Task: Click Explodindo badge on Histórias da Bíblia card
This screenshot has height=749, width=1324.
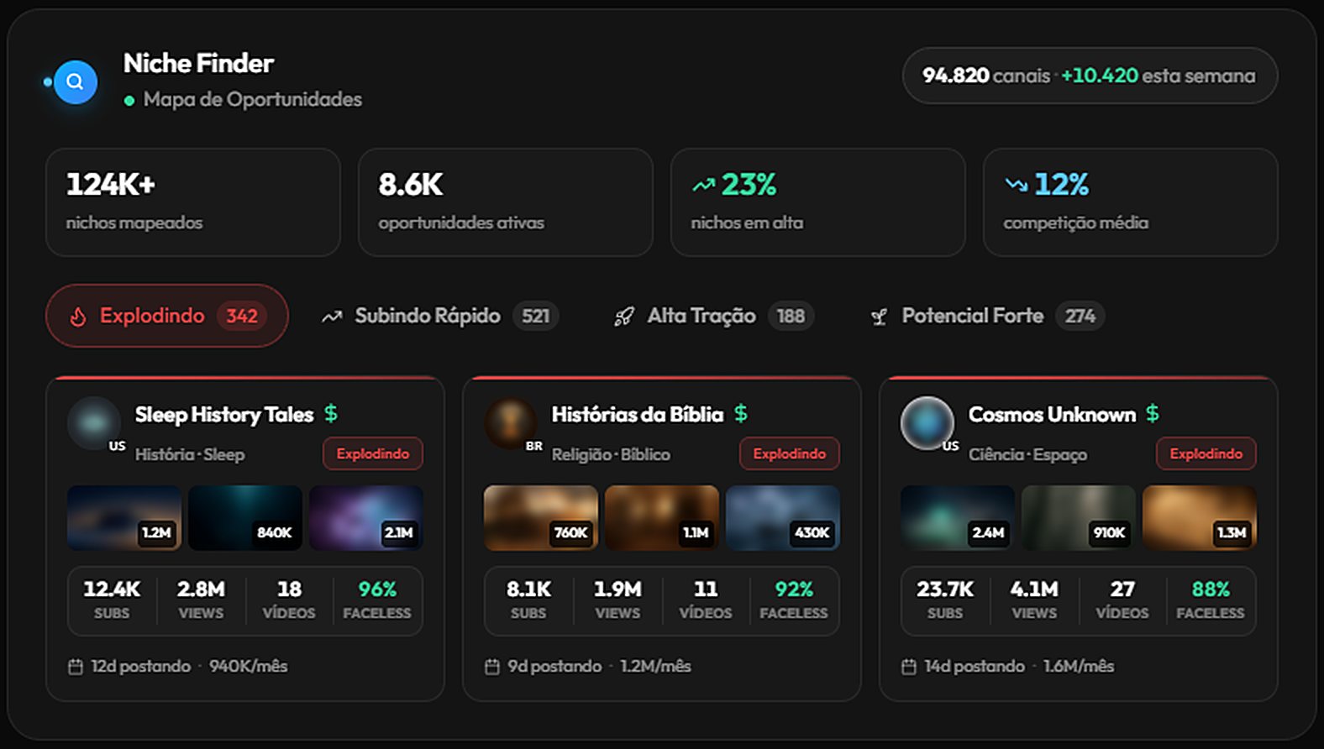Action: 790,453
